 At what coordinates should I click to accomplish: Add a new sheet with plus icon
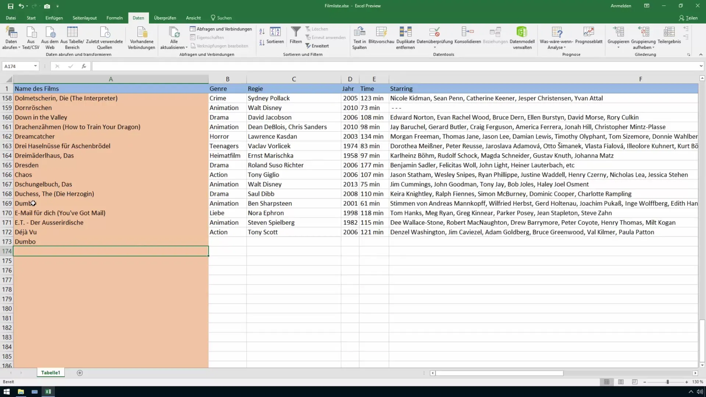[80, 373]
